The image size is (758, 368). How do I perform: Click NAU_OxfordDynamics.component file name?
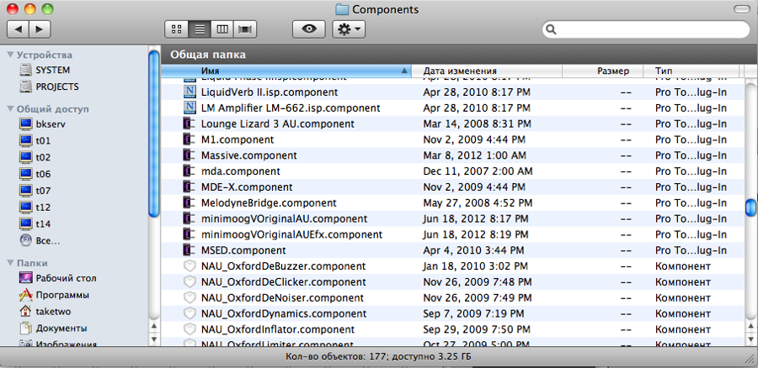pyautogui.click(x=284, y=314)
